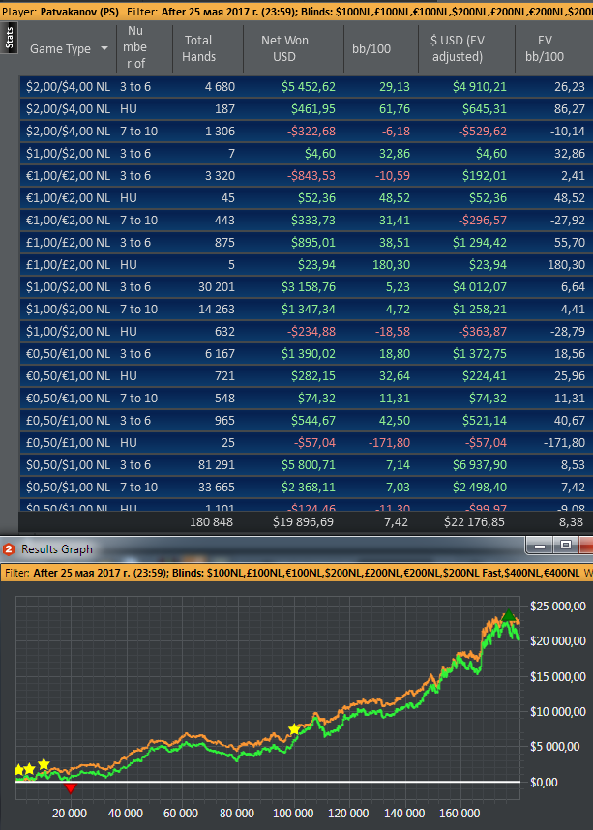593x830 pixels.
Task: Click the red downward triangle marker
Action: coord(71,788)
